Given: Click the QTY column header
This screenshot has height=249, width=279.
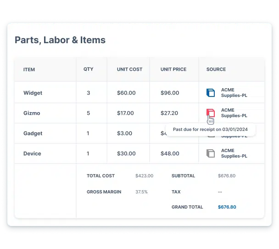Looking at the screenshot, I should pyautogui.click(x=88, y=69).
